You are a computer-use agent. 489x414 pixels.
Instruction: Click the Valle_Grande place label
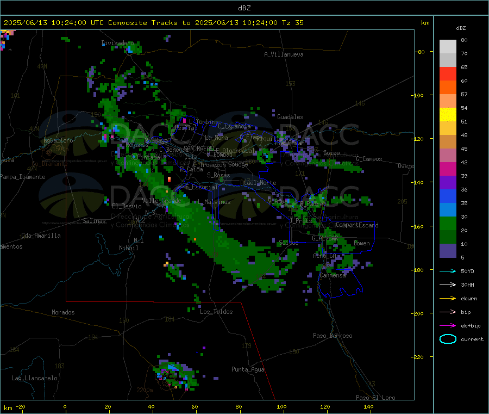[x=161, y=201]
